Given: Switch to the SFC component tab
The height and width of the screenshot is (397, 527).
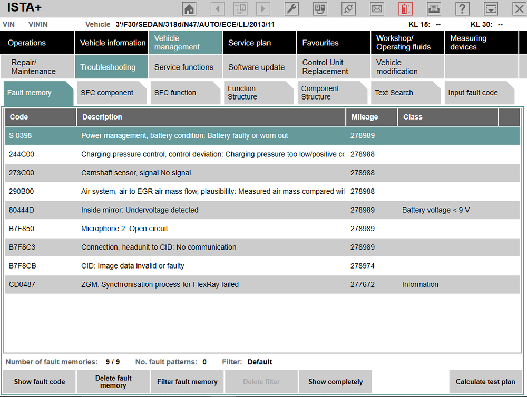Looking at the screenshot, I should tap(111, 93).
